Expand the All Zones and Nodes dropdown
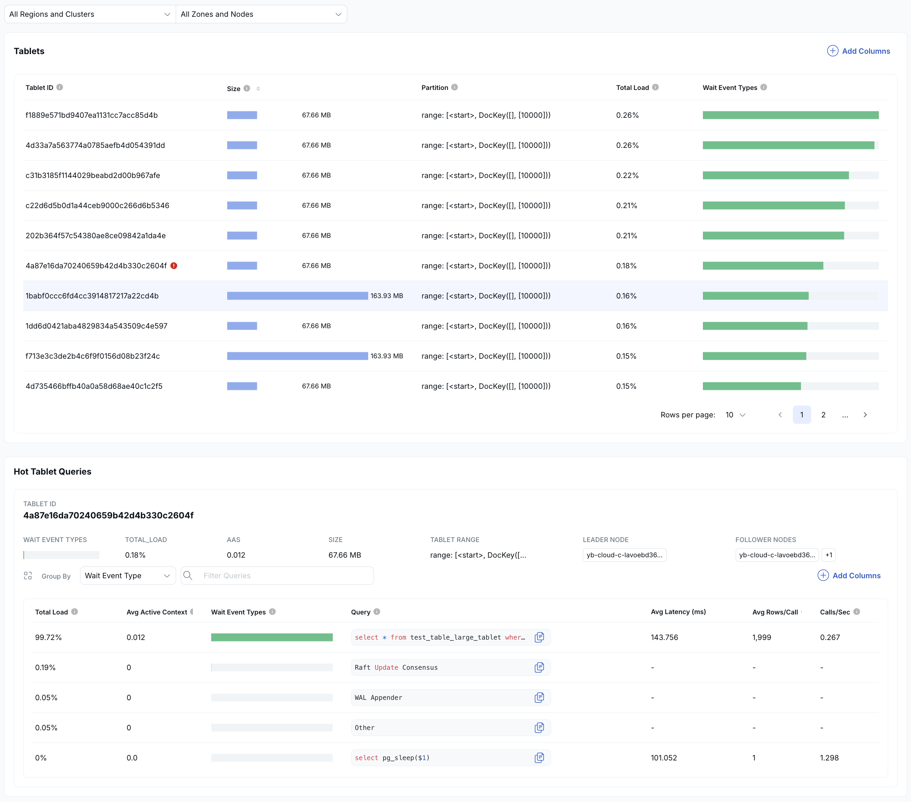This screenshot has width=911, height=802. (x=261, y=14)
